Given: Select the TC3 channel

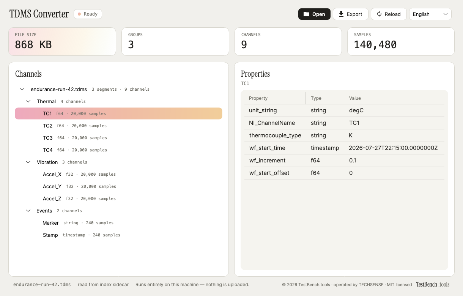Looking at the screenshot, I should click(x=118, y=138).
